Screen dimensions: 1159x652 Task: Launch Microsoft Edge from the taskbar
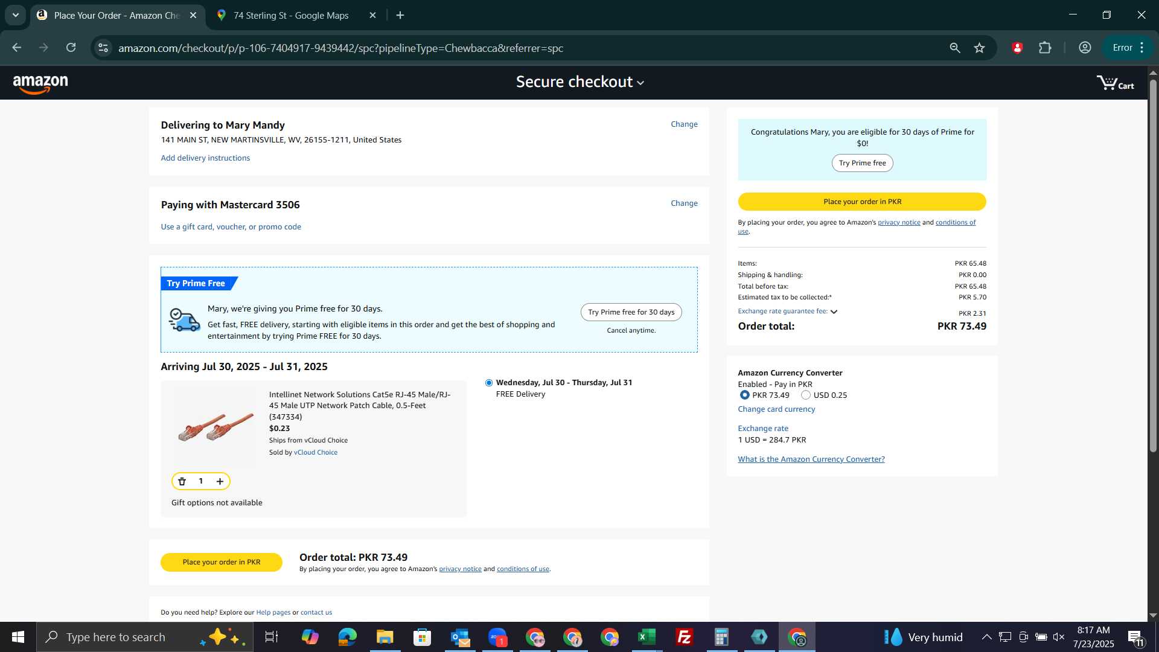click(x=347, y=637)
